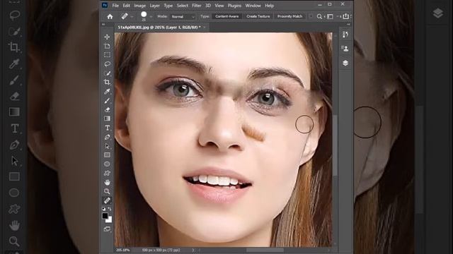453x254 pixels.
Task: Open status bar info arrow
Action: point(193,250)
